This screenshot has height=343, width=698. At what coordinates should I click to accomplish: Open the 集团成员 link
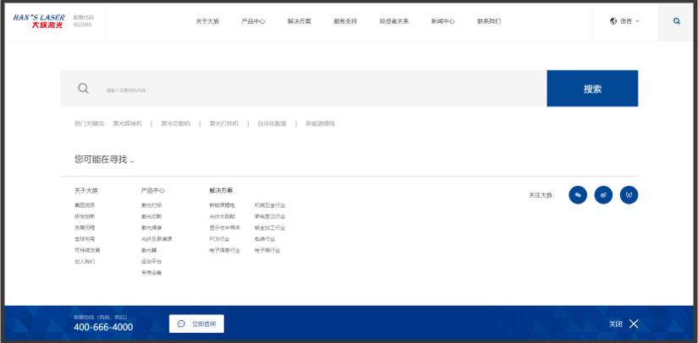(85, 205)
